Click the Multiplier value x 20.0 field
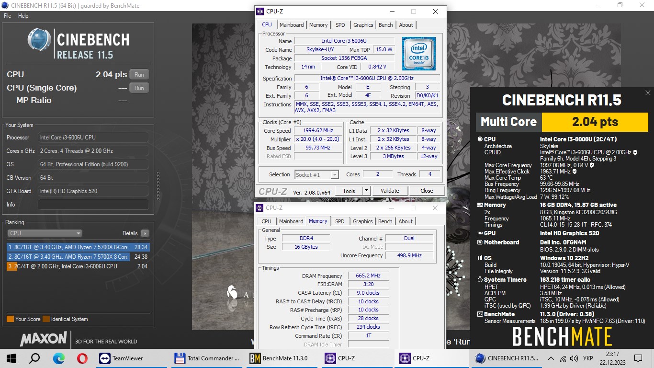The height and width of the screenshot is (368, 654). pyautogui.click(x=318, y=139)
